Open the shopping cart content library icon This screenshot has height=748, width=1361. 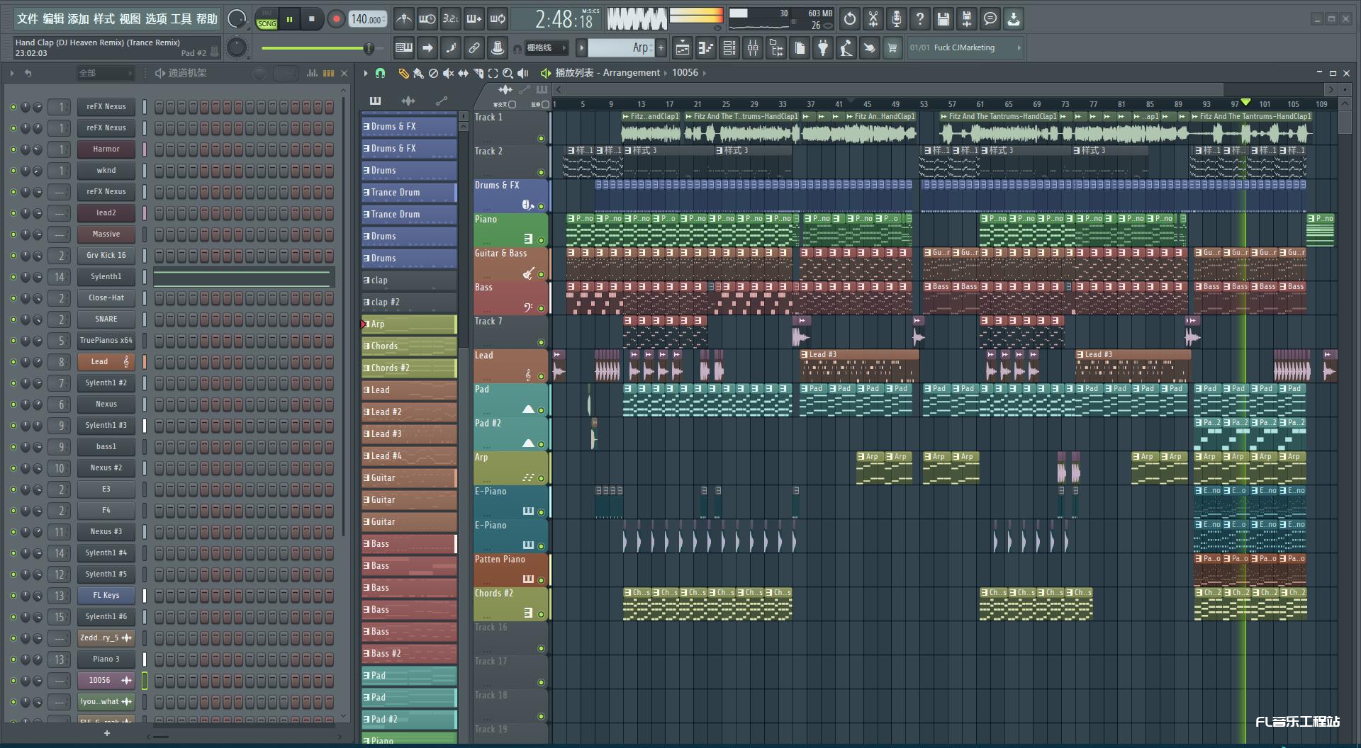[892, 48]
